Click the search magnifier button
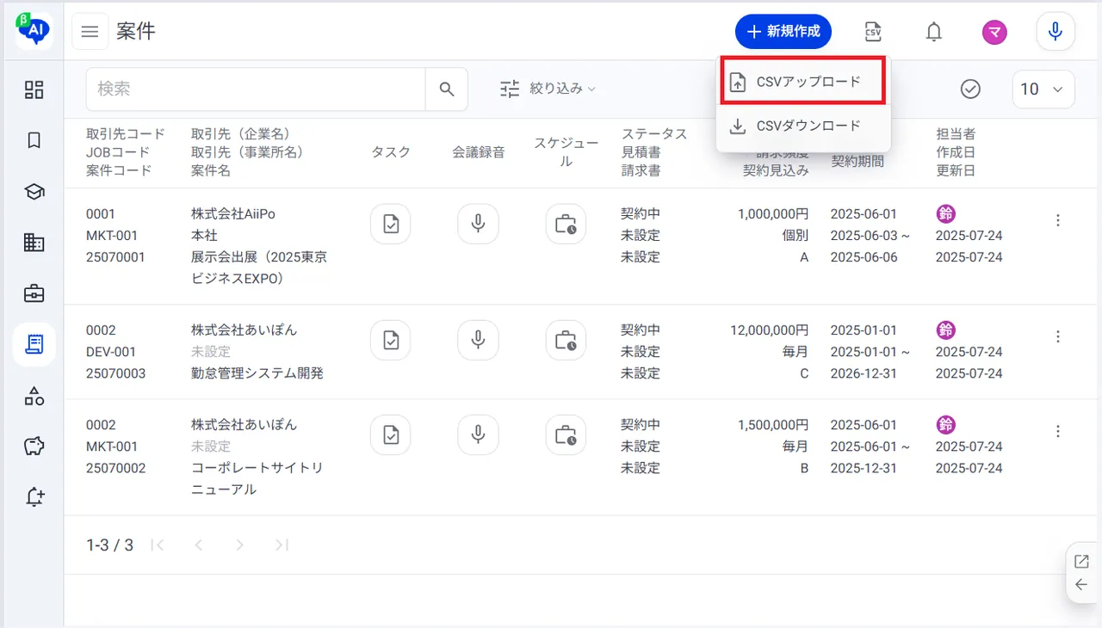The width and height of the screenshot is (1102, 628). click(x=447, y=89)
